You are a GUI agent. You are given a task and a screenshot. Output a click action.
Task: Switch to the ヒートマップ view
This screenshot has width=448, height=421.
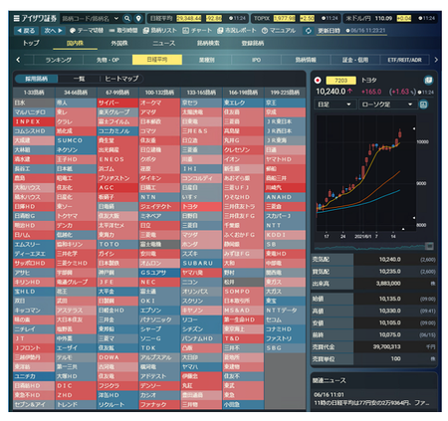coord(121,79)
